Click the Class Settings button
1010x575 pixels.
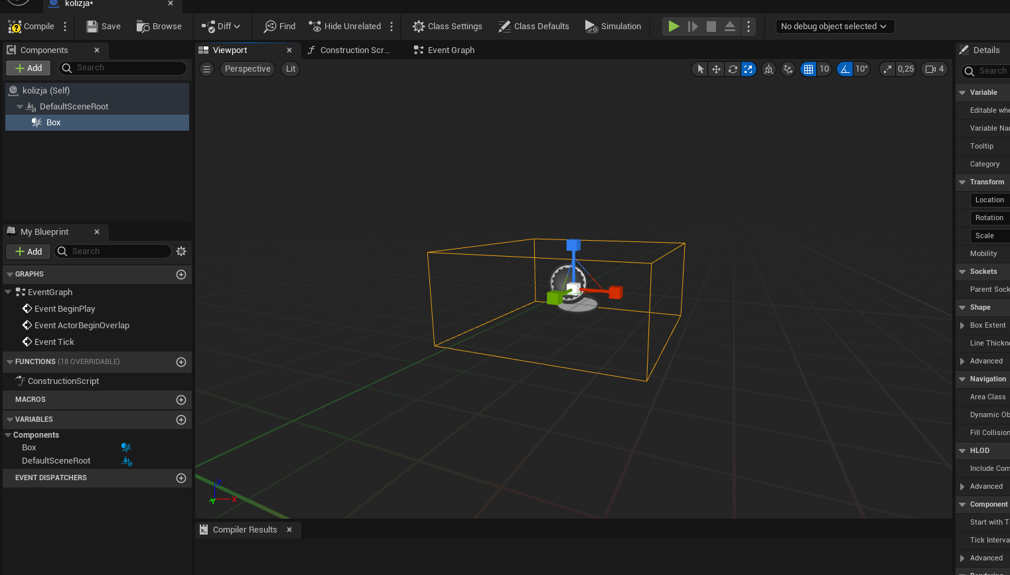(447, 27)
